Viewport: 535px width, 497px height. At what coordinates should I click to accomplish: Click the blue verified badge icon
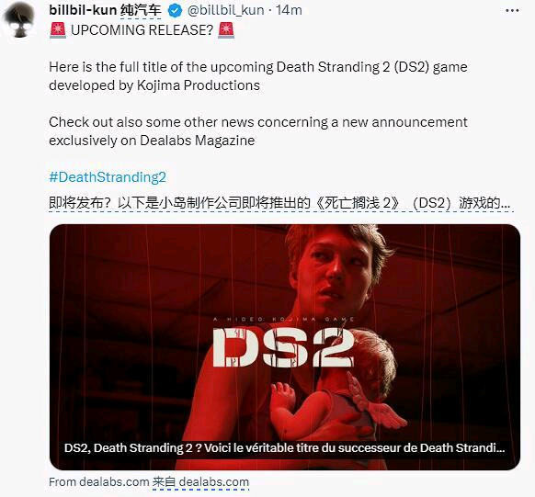(x=175, y=11)
